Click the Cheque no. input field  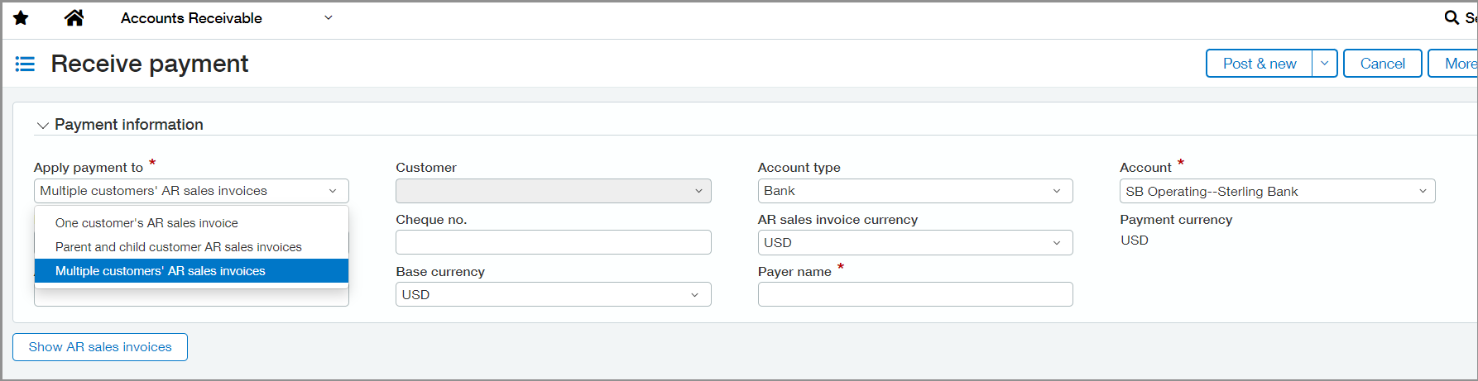[553, 242]
